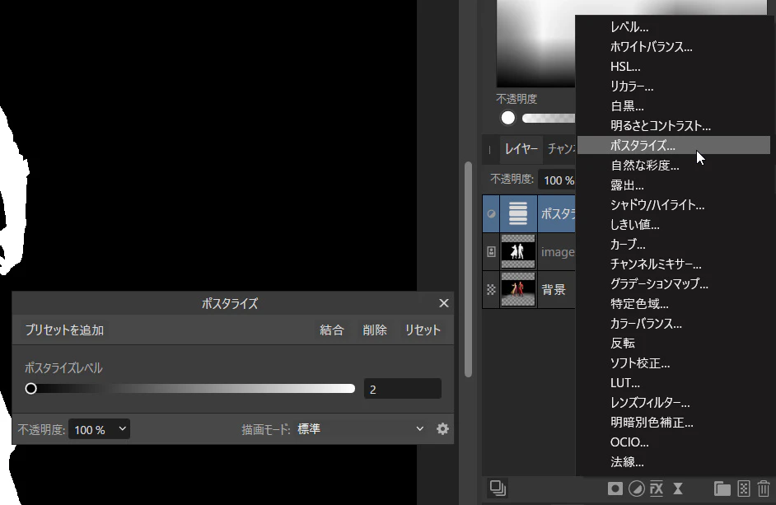
Task: Click the ポスタライズレベル slider handle
Action: pos(30,389)
